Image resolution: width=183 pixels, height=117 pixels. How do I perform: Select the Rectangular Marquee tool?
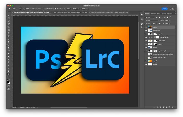(x=9, y=19)
